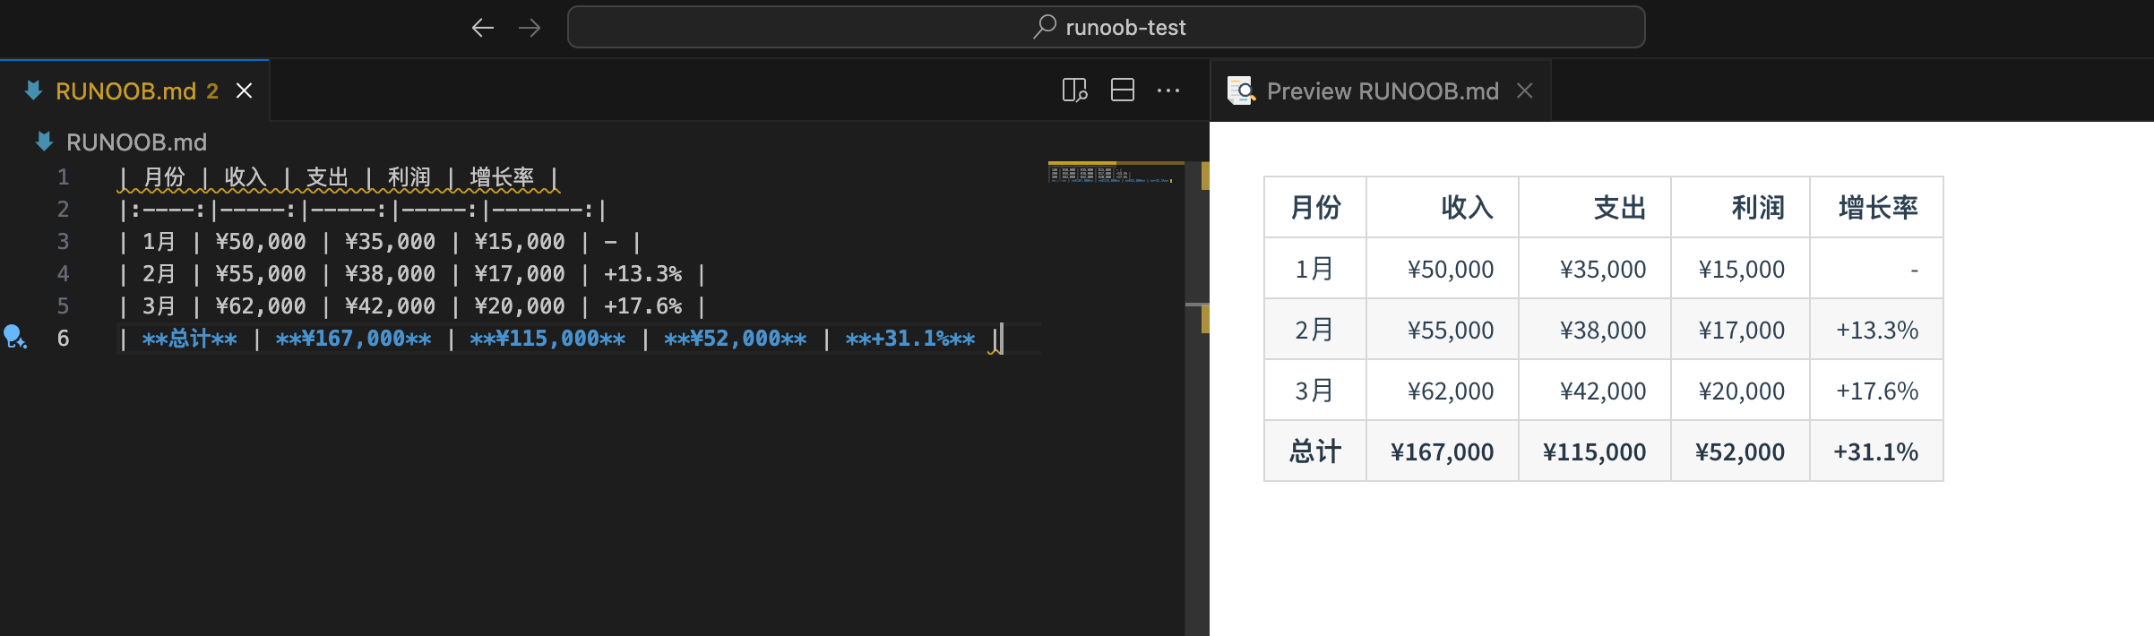The height and width of the screenshot is (636, 2154).
Task: Click the back navigation arrow
Action: (483, 28)
